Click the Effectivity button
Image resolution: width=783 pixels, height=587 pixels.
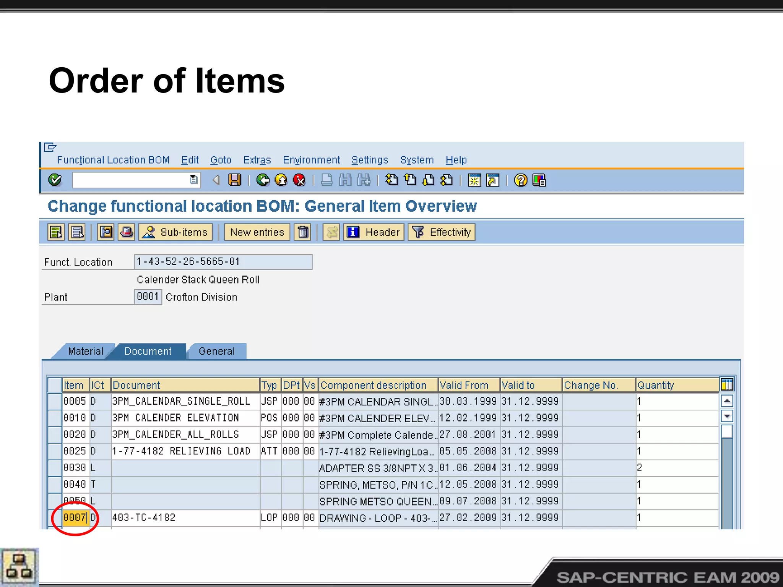(442, 232)
